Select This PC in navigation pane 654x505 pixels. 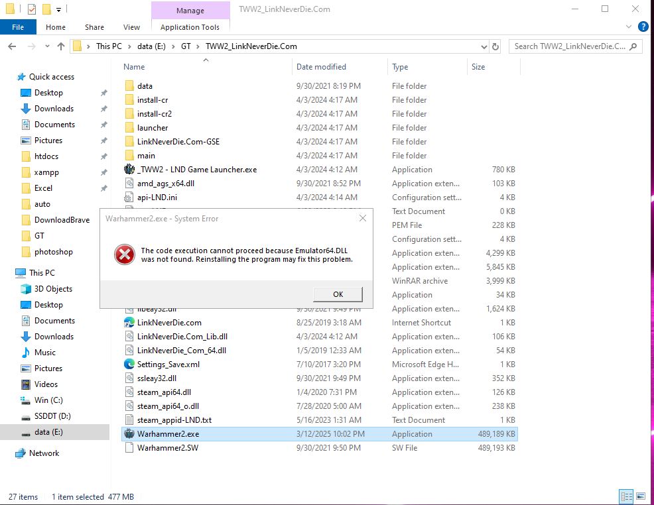tap(42, 272)
